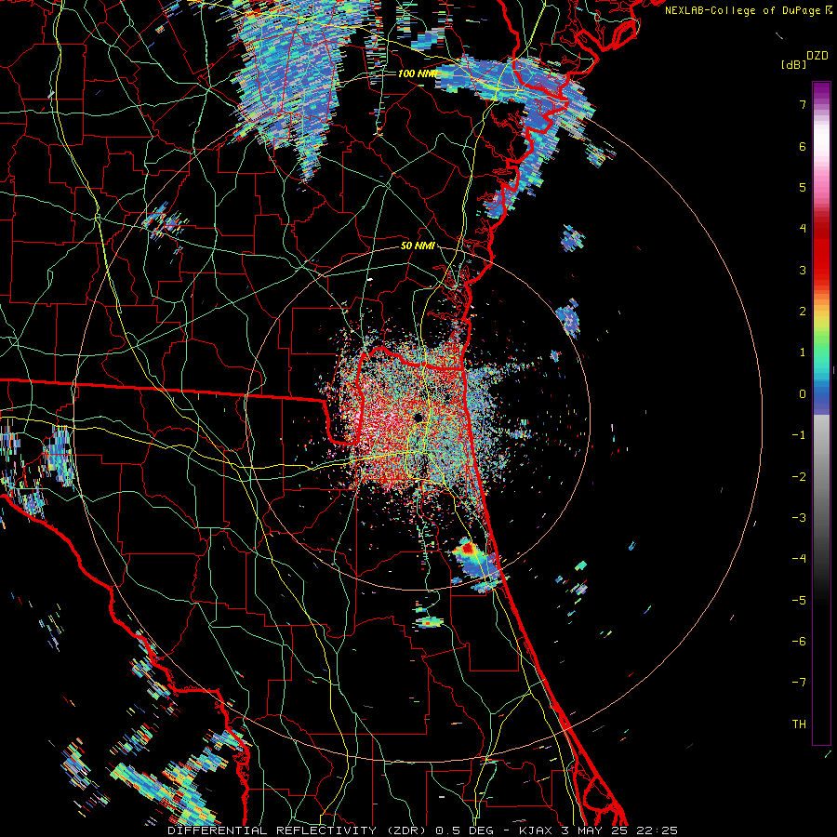Viewport: 837px width, 837px height.
Task: Click the -3 value on color scale
Action: click(799, 518)
